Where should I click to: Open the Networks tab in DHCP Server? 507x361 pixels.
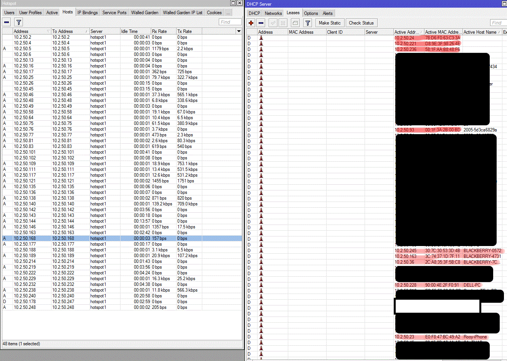coord(273,13)
